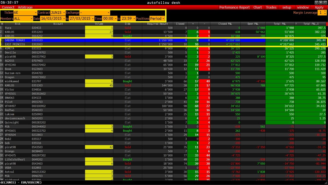Click yellow Volume cell showing 45
The image size is (328, 185).
[99, 85]
